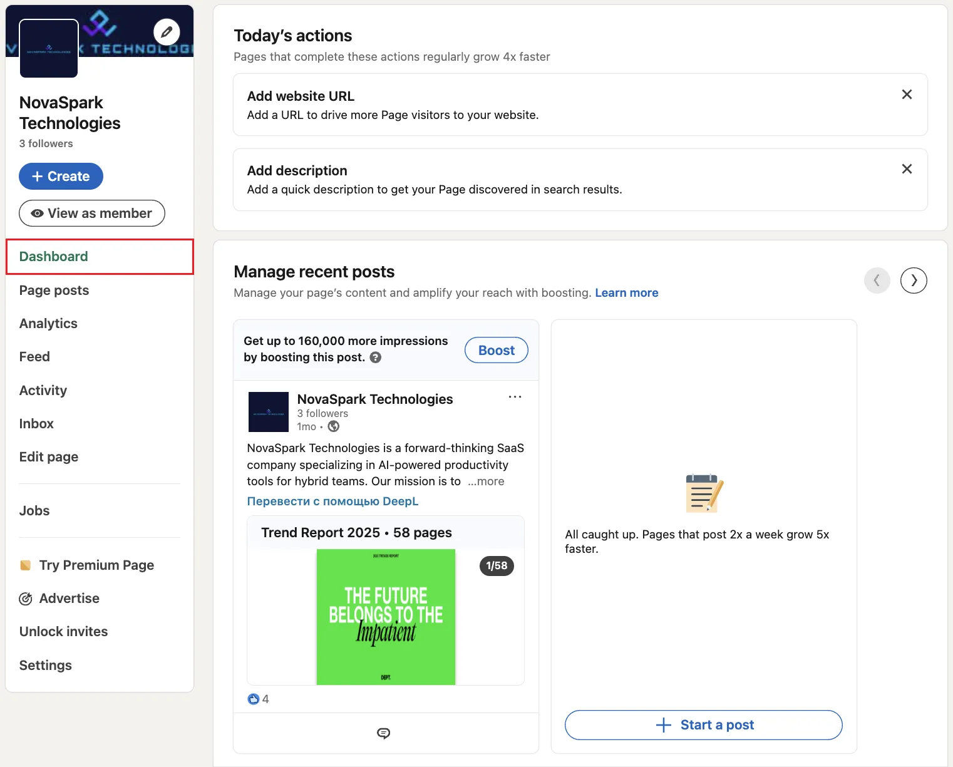Click the pencil icon to edit cover image
The image size is (953, 767).
tap(165, 31)
